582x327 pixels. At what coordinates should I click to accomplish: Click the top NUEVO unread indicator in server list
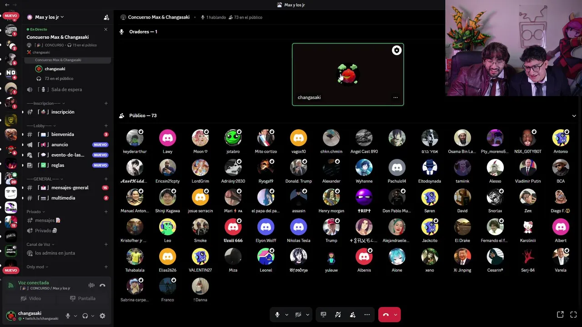(10, 15)
